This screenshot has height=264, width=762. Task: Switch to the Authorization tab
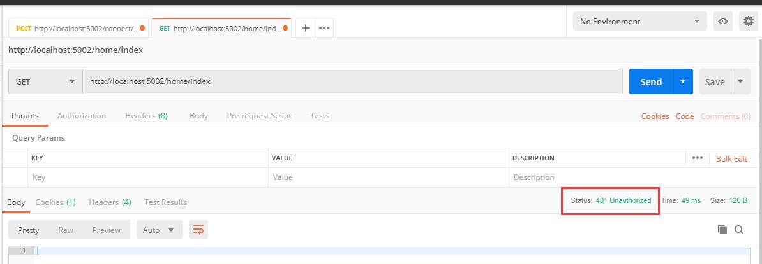tap(82, 116)
